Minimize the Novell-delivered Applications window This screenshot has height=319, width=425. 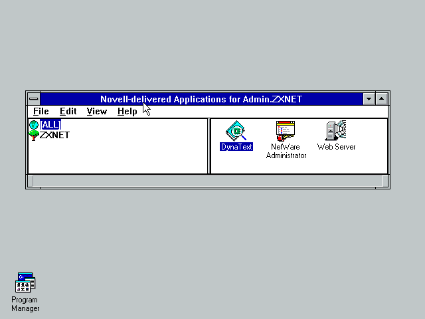point(369,99)
